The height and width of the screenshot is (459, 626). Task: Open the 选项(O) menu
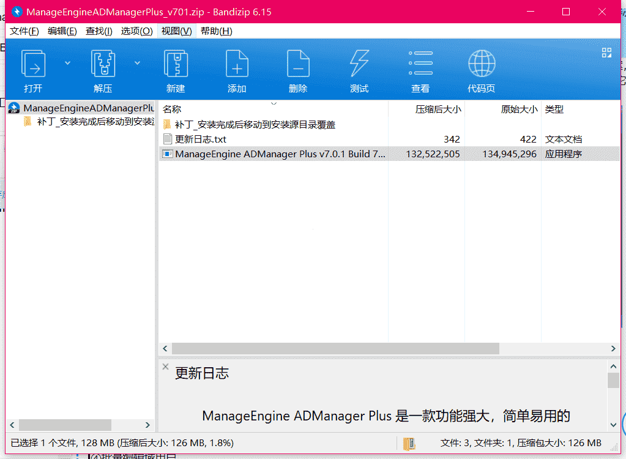137,31
